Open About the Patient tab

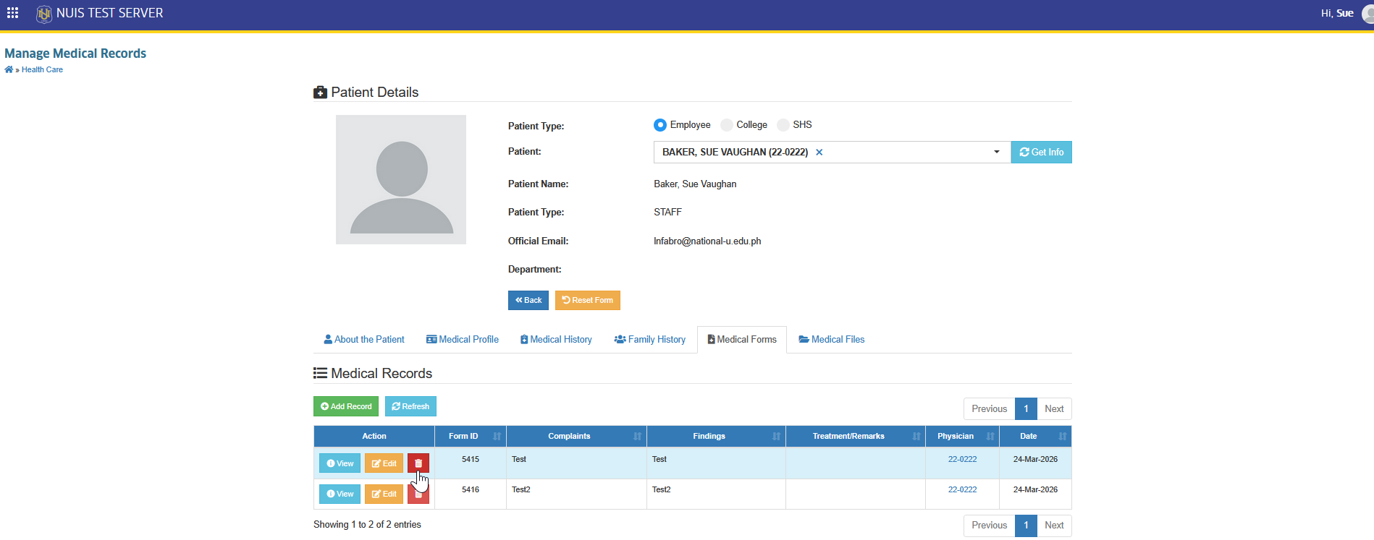click(364, 339)
